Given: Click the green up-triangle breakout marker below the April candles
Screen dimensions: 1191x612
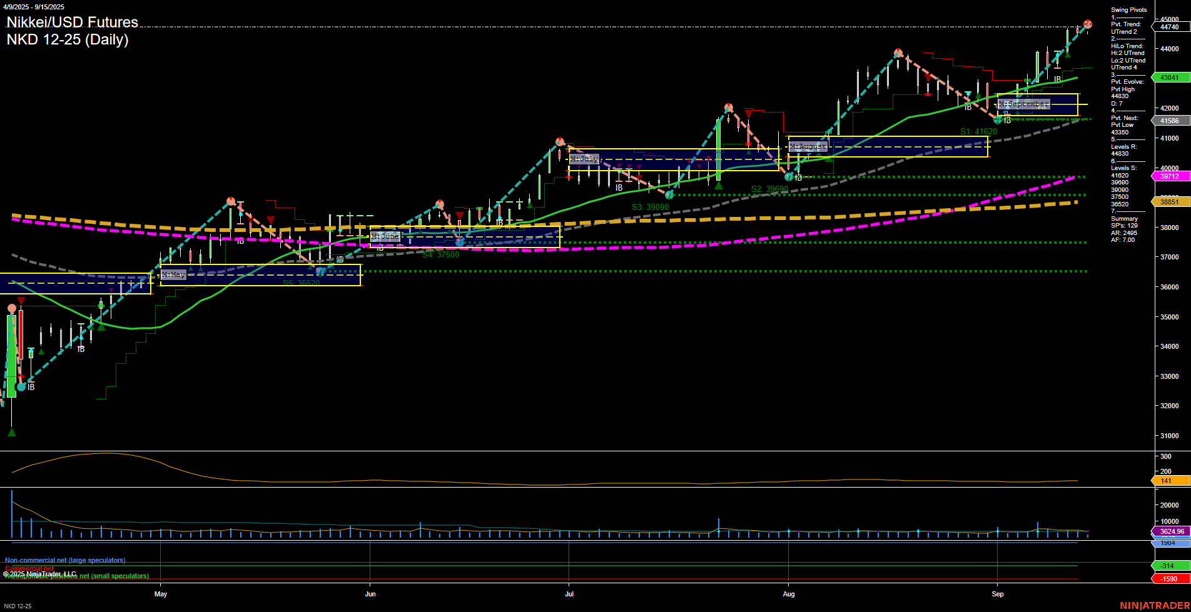Looking at the screenshot, I should point(11,431).
